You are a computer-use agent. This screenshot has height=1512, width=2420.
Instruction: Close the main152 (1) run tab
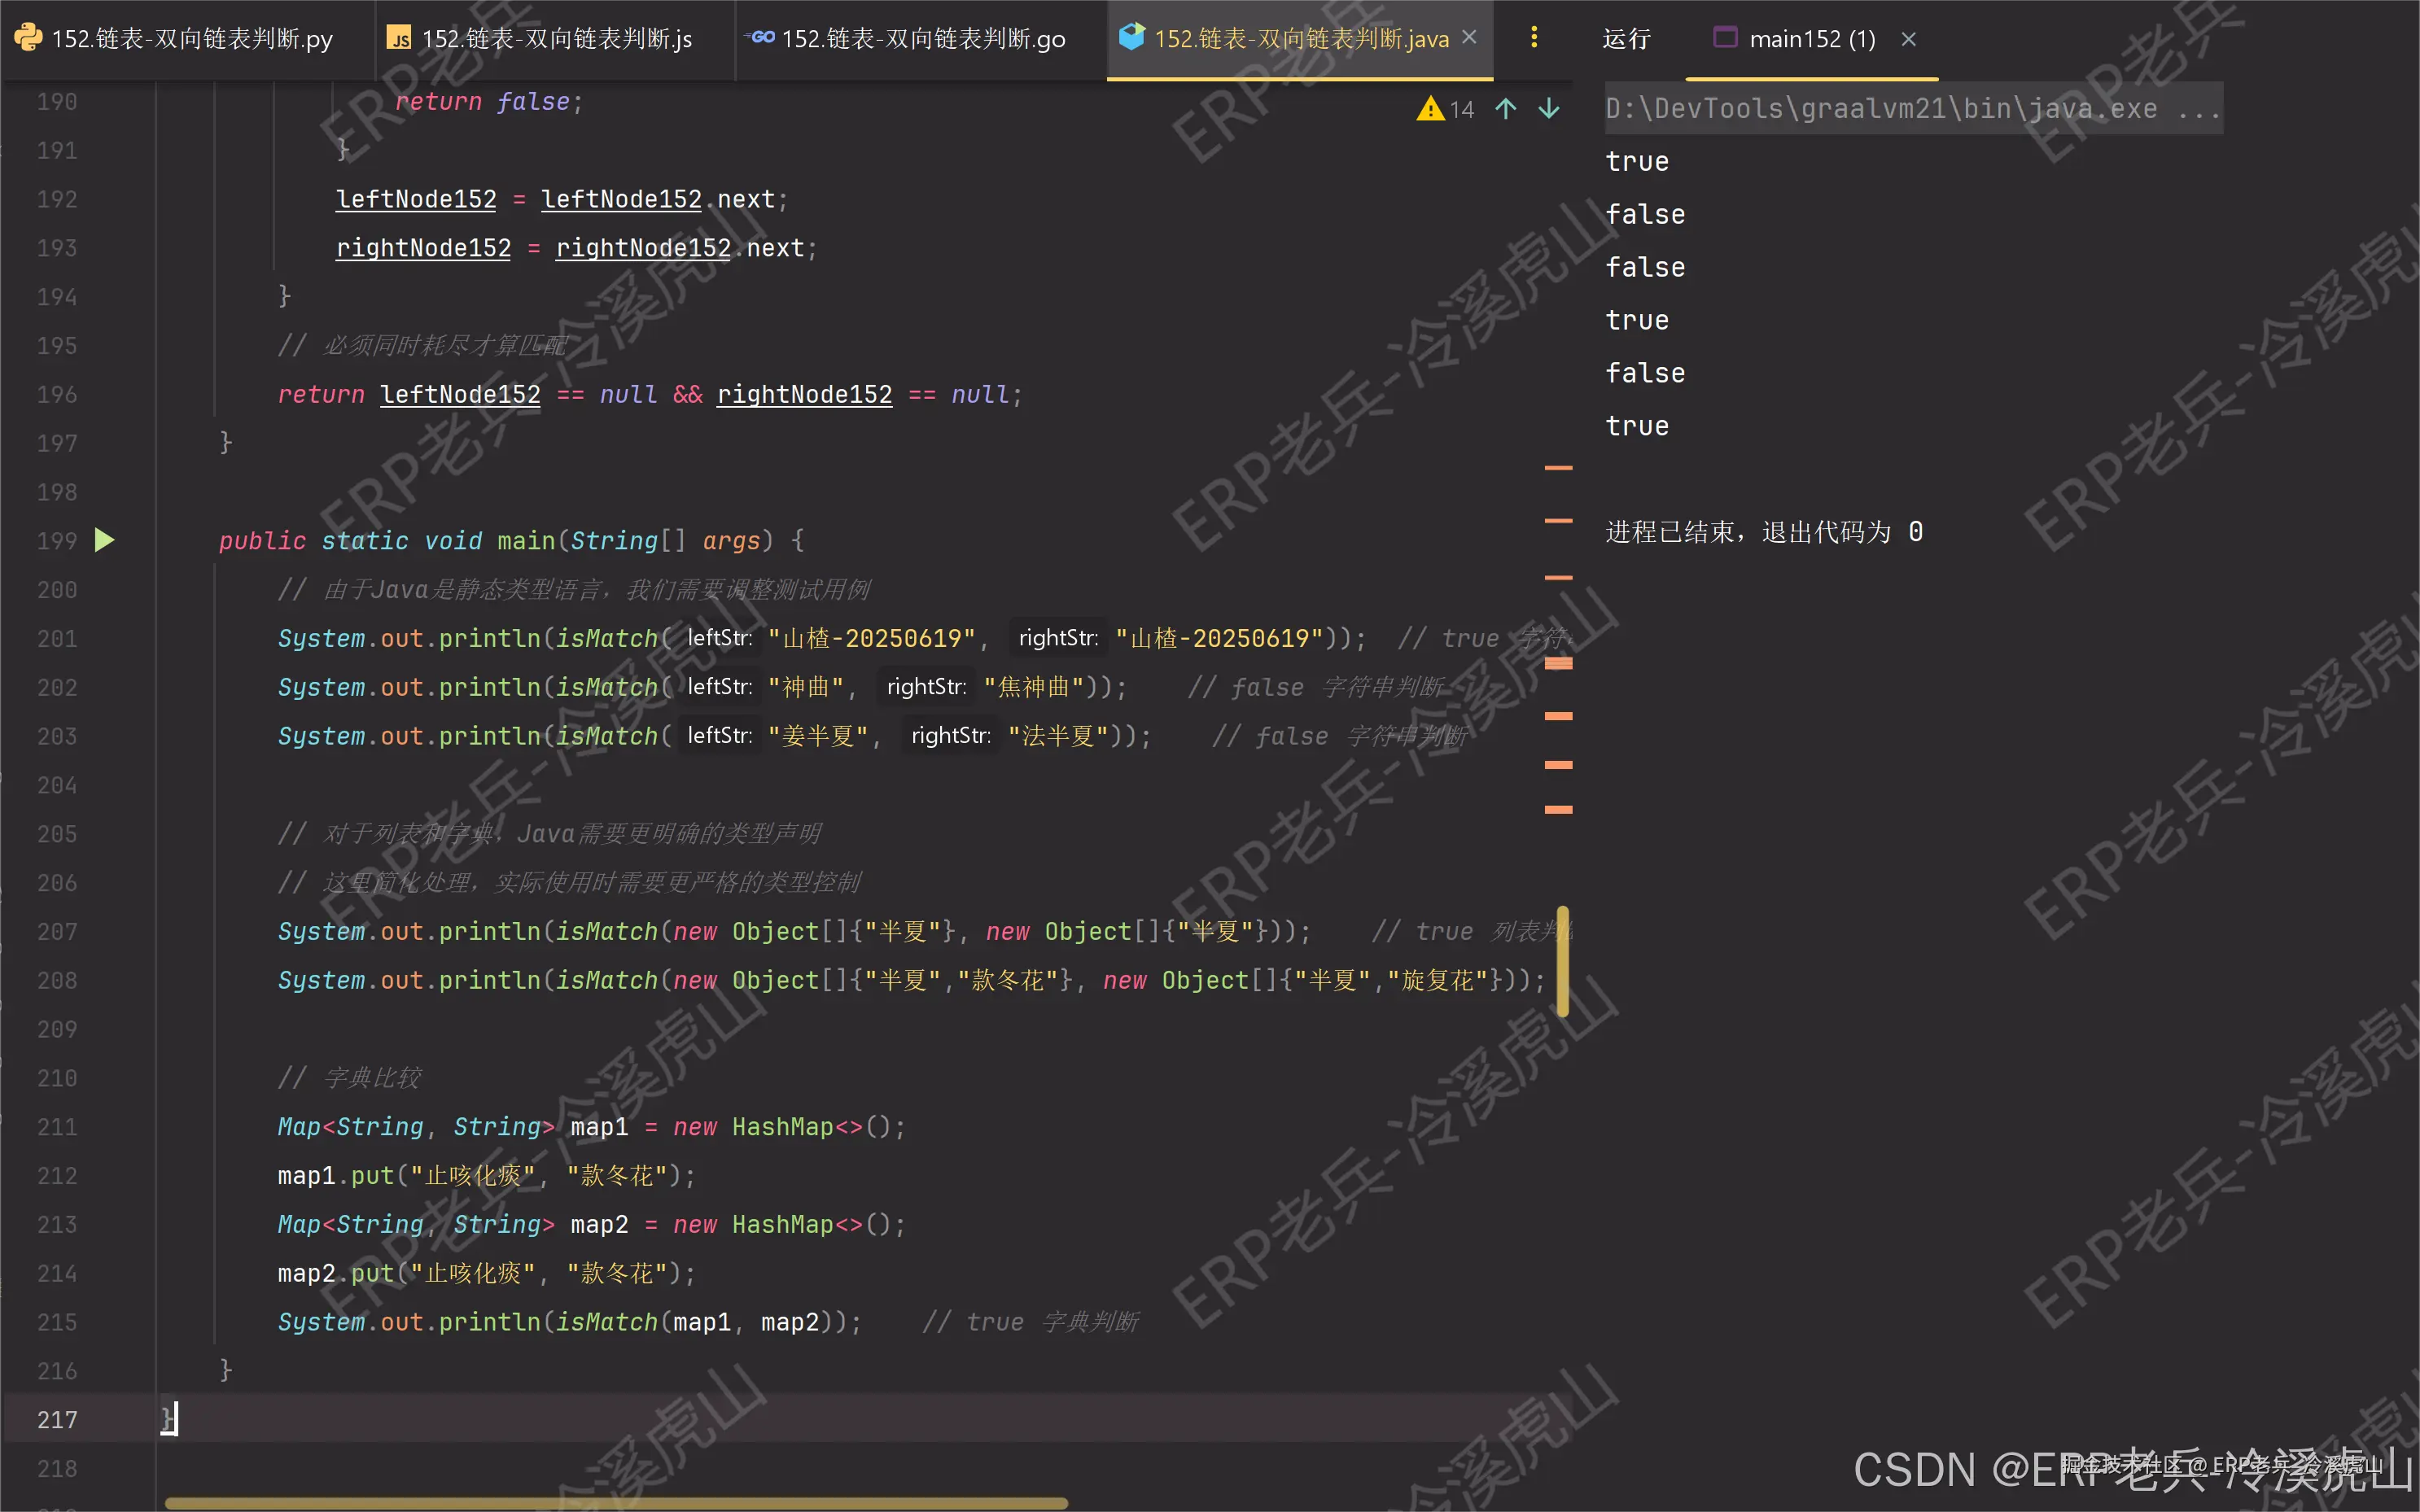pos(1908,39)
